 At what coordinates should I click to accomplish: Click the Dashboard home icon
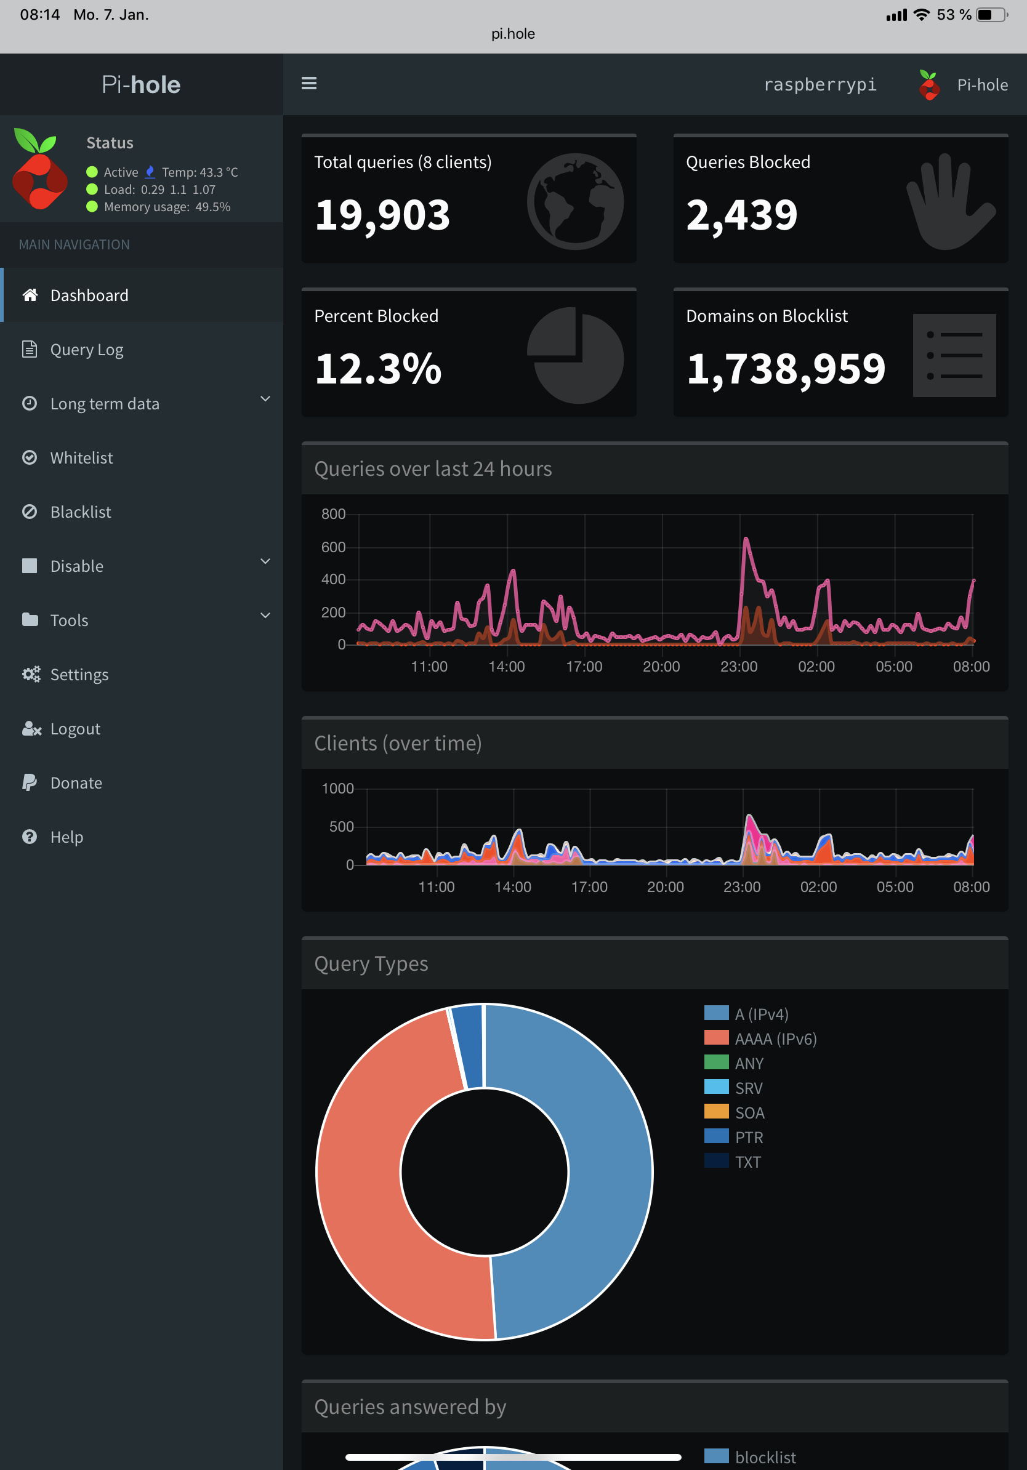pos(30,294)
